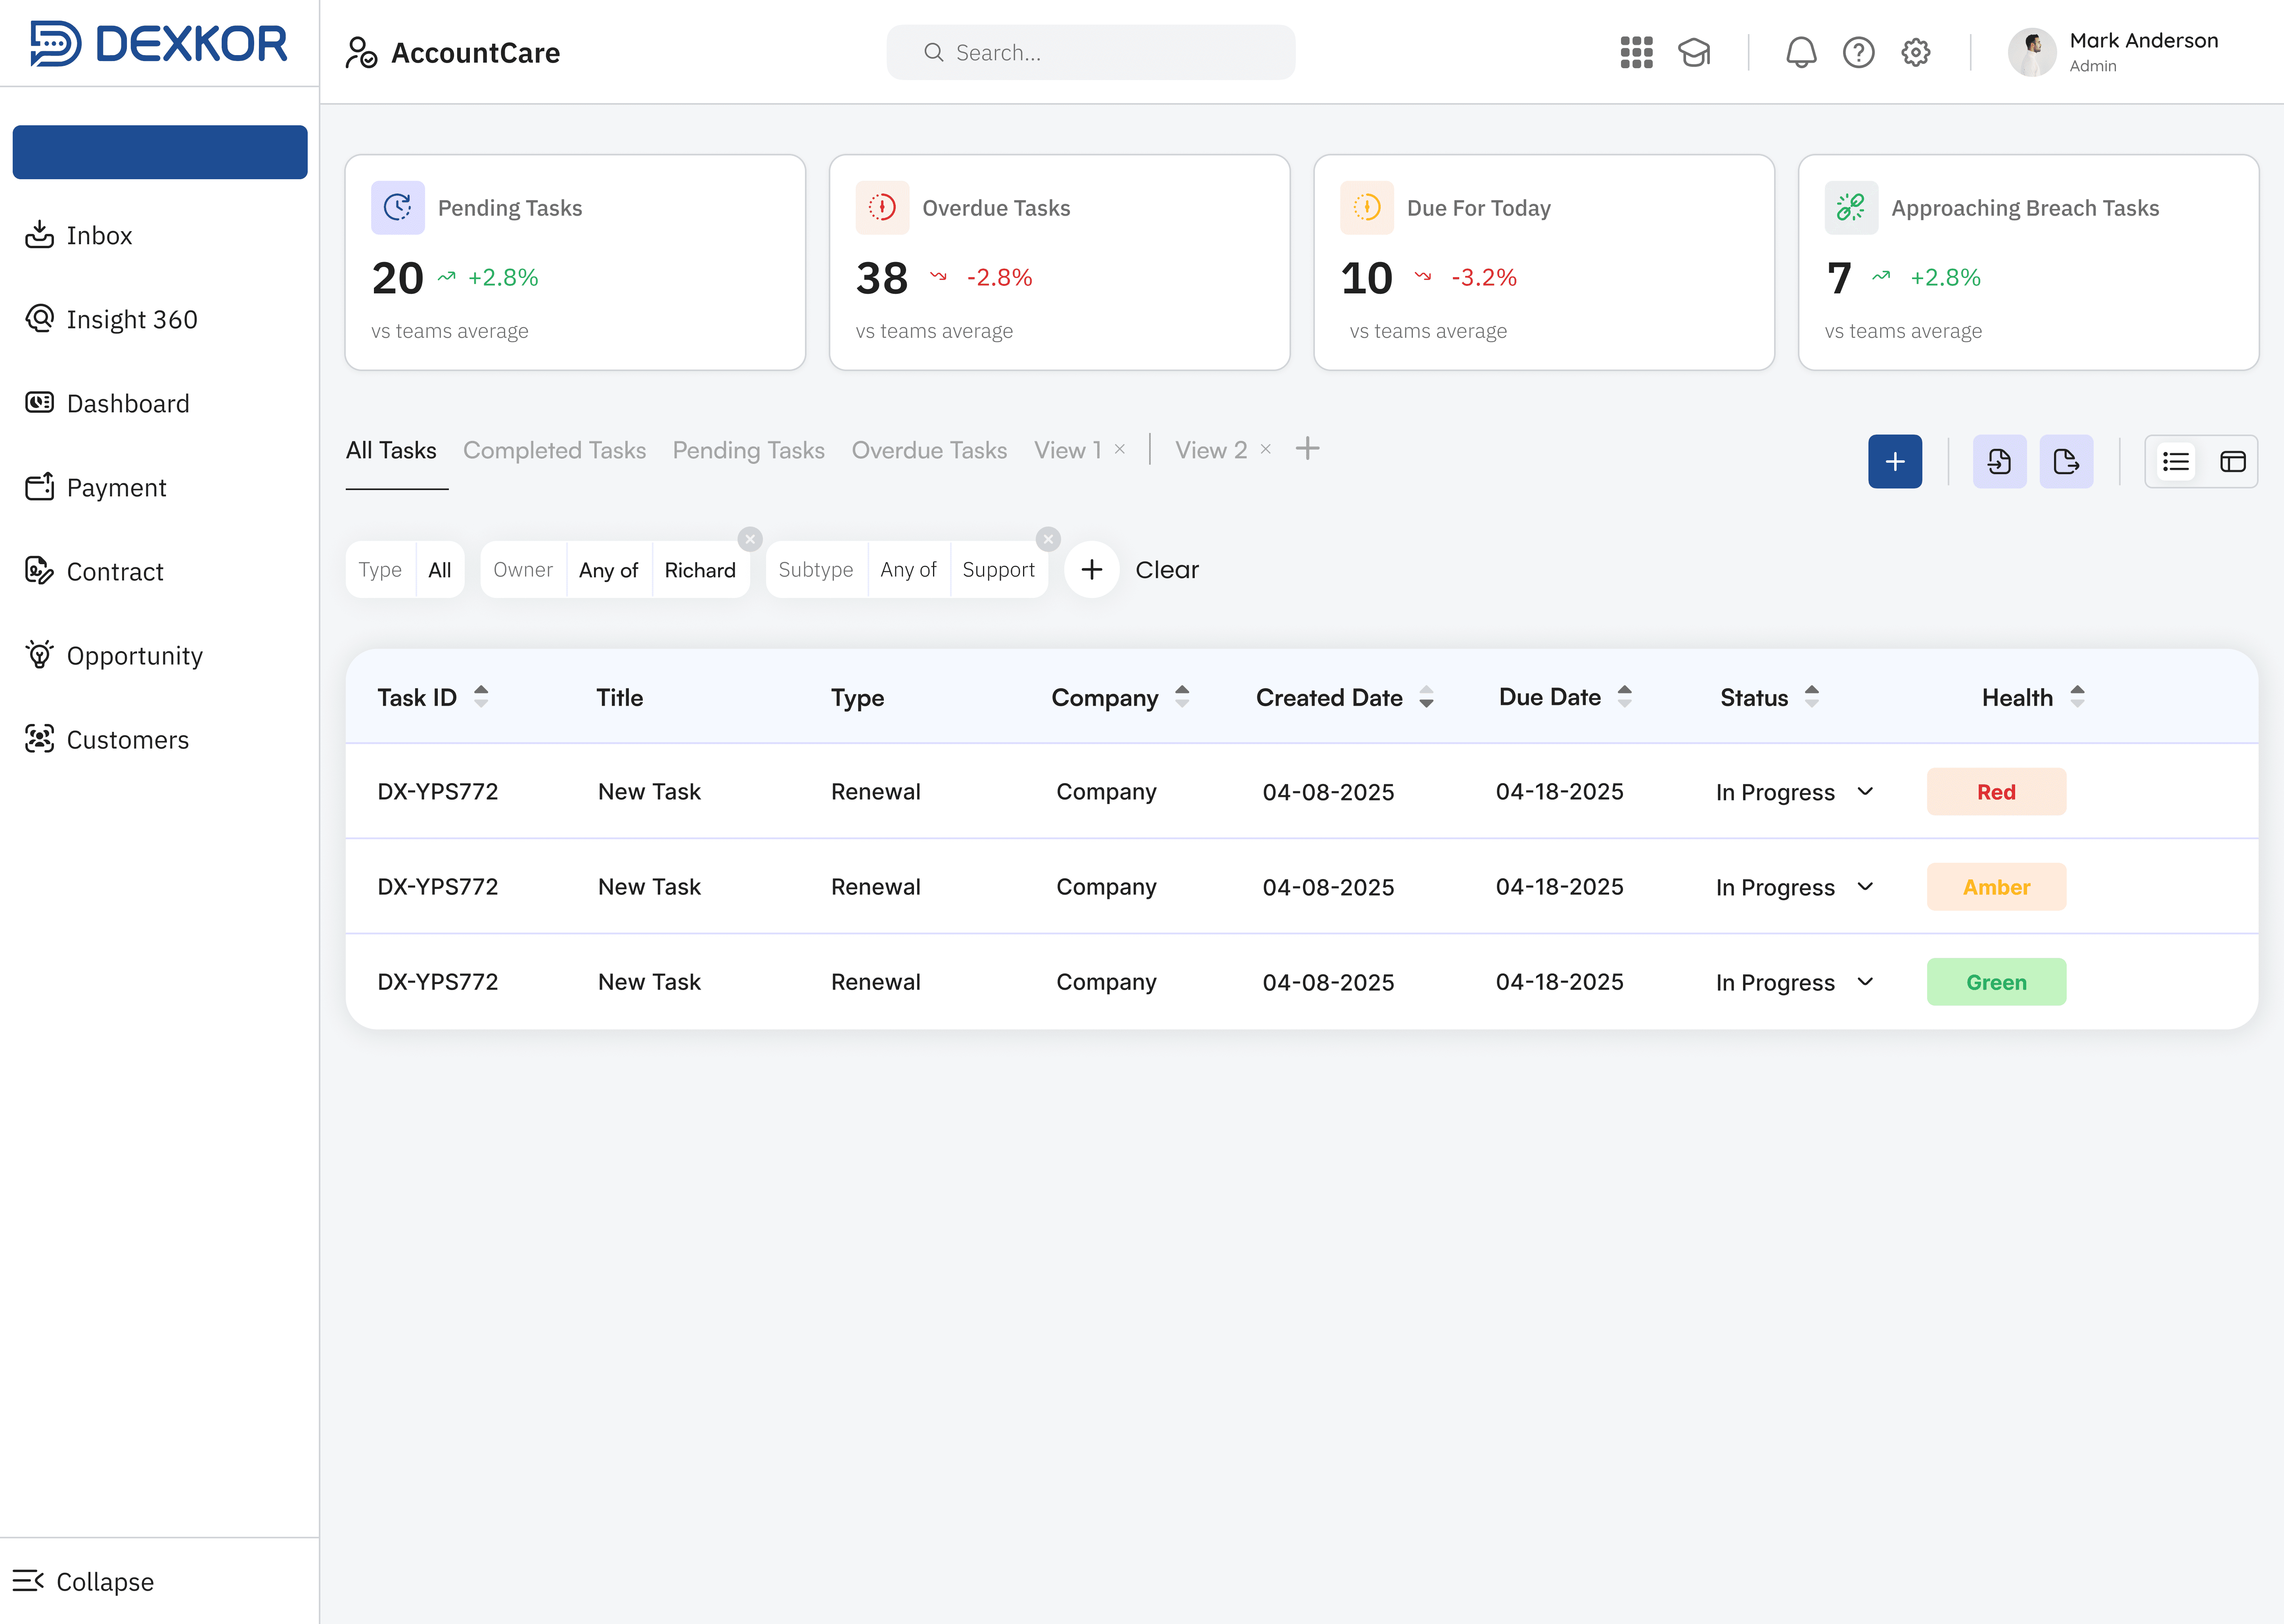The width and height of the screenshot is (2284, 1624).
Task: Click the Red health badge
Action: pos(1996,792)
